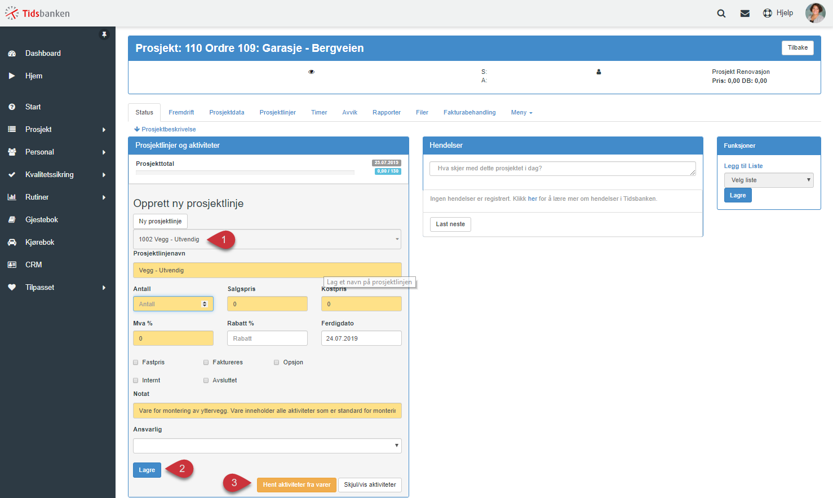Save the project line with Lagre
The height and width of the screenshot is (498, 833).
tap(147, 470)
